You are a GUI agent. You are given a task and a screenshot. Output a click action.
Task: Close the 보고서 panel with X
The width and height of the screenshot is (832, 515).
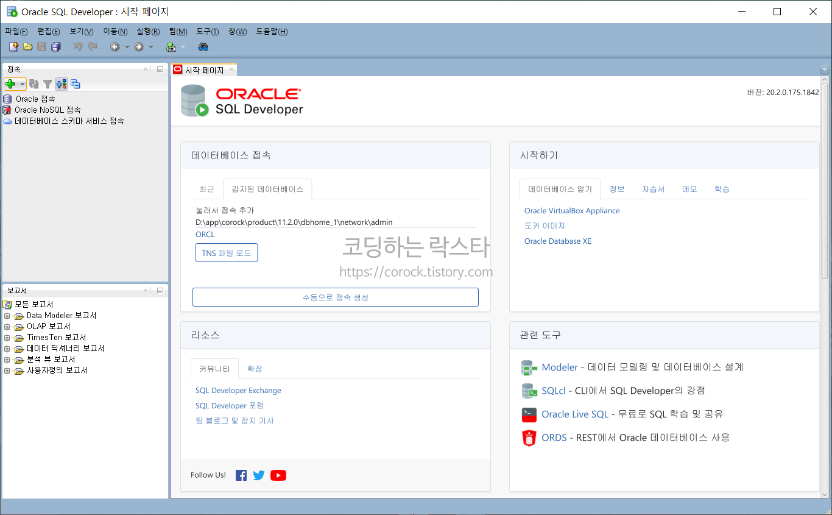pyautogui.click(x=146, y=291)
